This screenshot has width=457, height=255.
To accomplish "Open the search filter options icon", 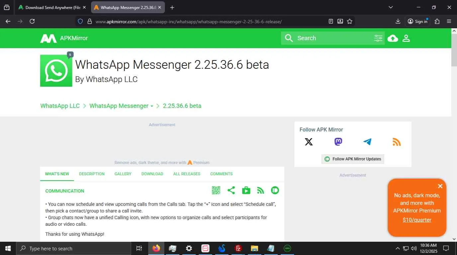I will (x=378, y=38).
